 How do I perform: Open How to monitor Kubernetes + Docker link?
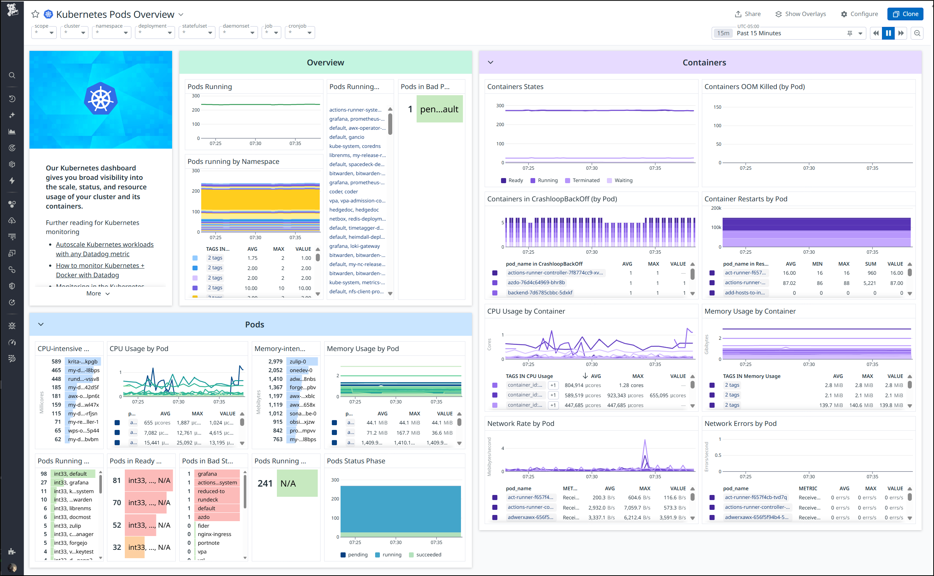pyautogui.click(x=100, y=270)
